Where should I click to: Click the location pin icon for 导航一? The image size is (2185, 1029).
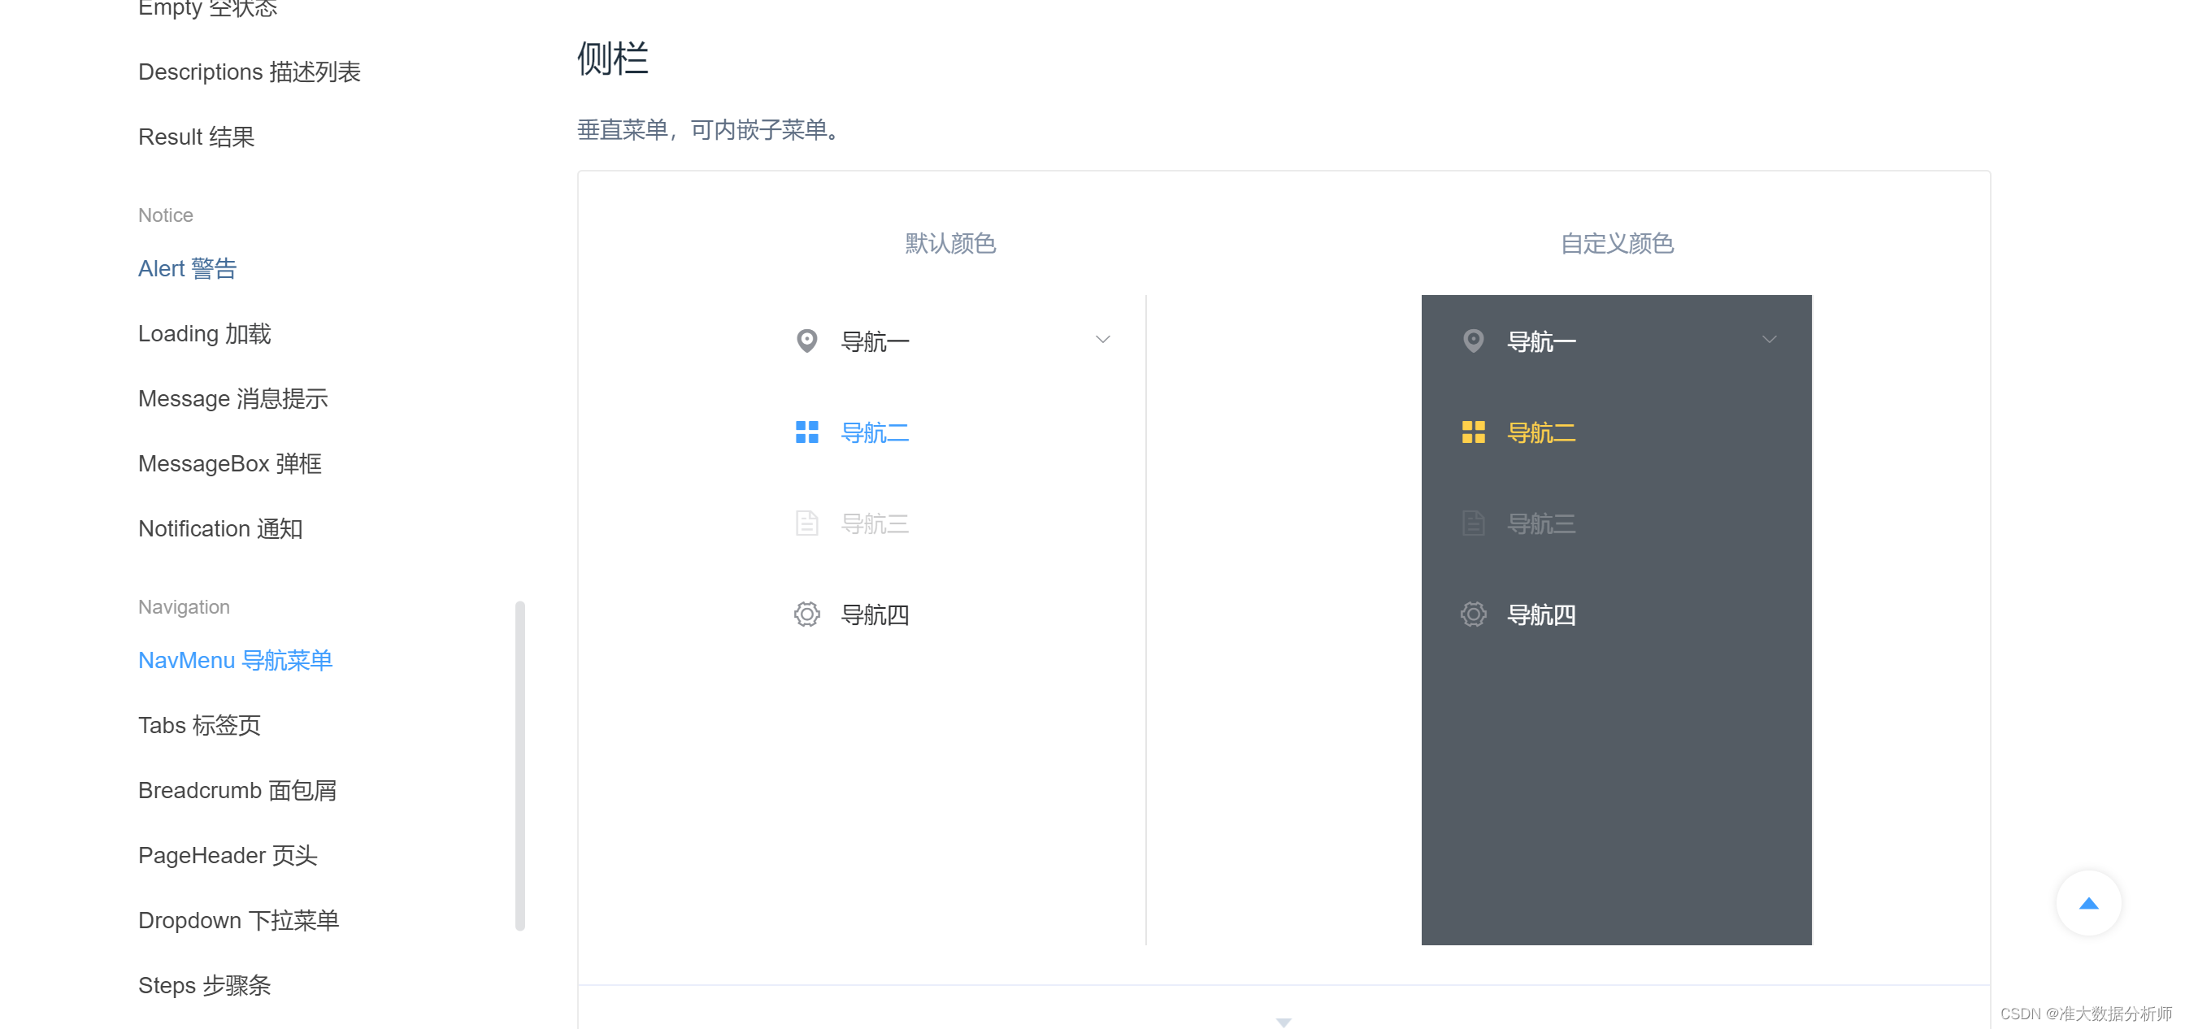click(x=806, y=339)
